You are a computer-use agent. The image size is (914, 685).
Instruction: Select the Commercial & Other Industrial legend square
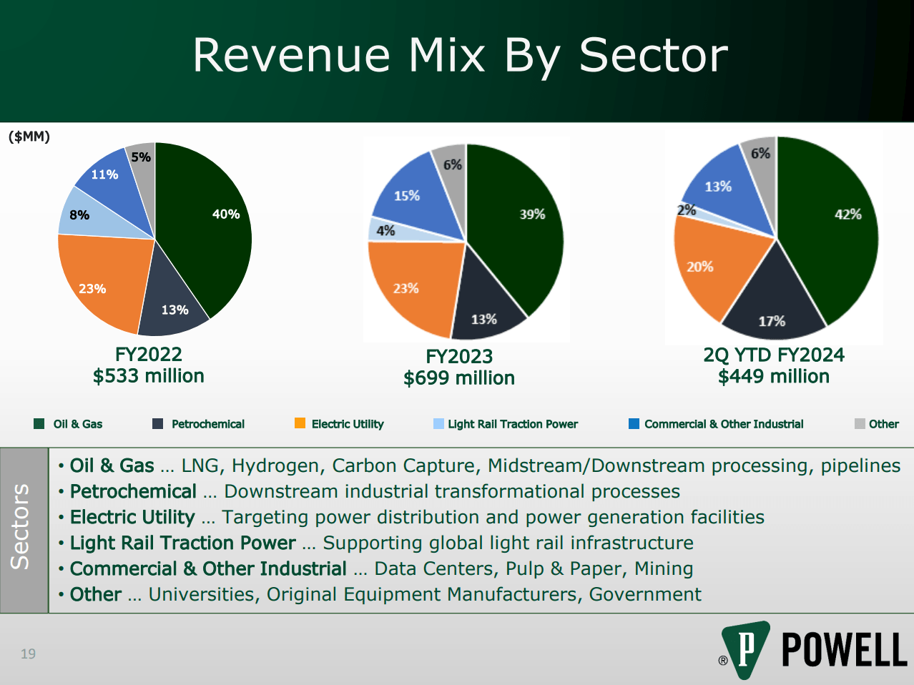(x=632, y=423)
